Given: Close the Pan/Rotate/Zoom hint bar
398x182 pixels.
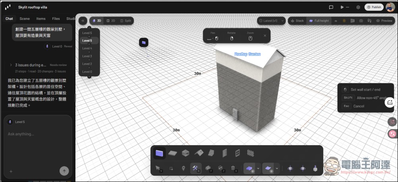Looking at the screenshot, I should click(x=265, y=36).
